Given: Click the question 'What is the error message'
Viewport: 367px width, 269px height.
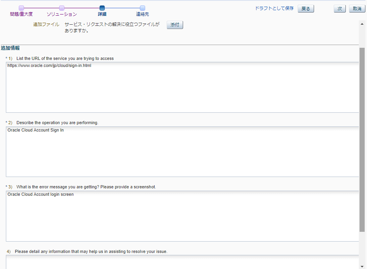Looking at the screenshot, I should click(86, 187).
